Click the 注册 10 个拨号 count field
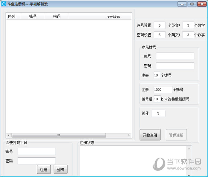This screenshot has width=208, height=177. [x=157, y=75]
